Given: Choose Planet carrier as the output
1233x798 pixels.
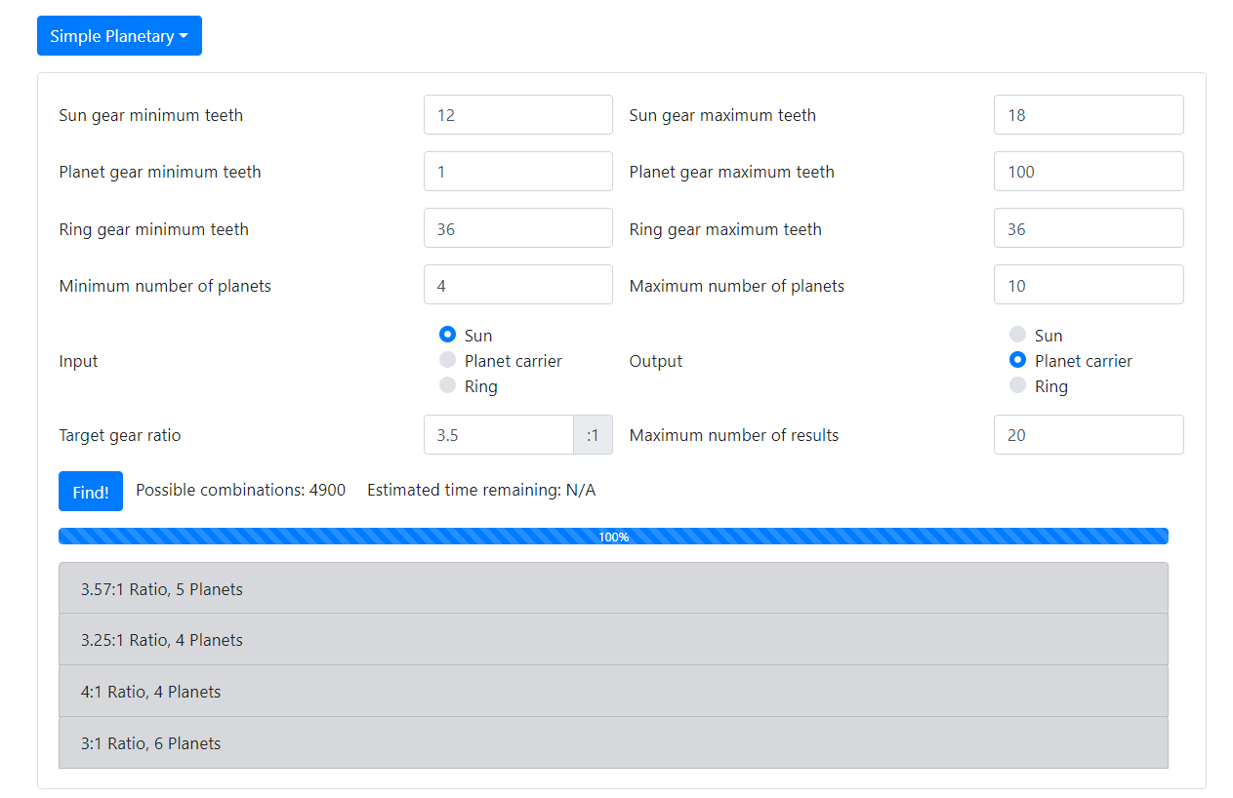Looking at the screenshot, I should [1018, 361].
